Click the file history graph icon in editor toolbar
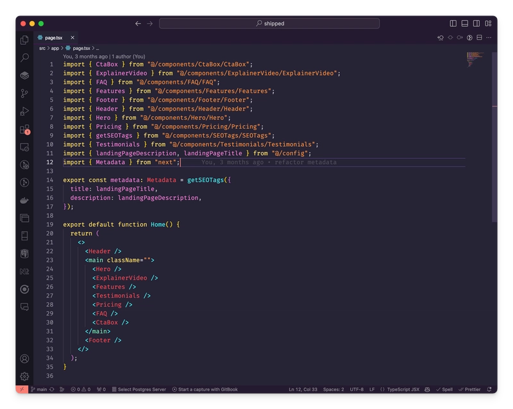The height and width of the screenshot is (409, 513). 469,38
